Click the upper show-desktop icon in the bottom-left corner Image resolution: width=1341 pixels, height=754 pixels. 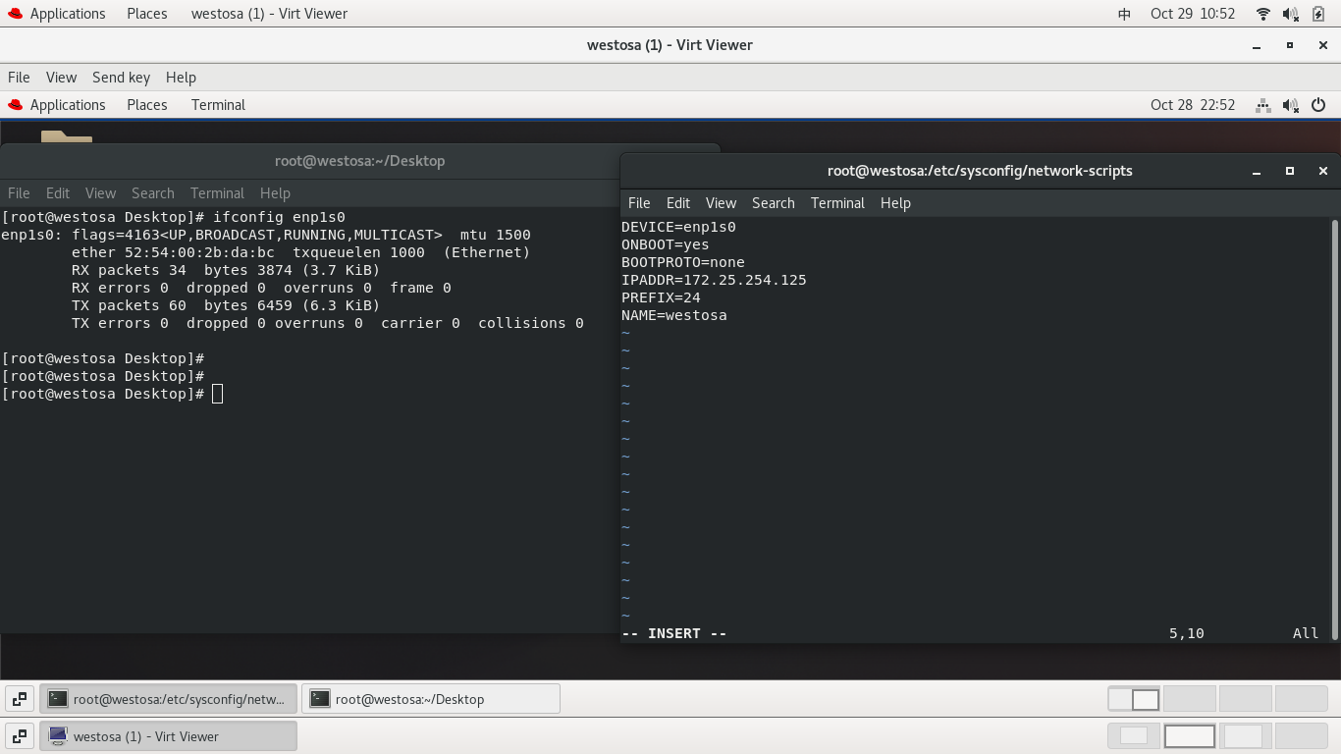pyautogui.click(x=19, y=698)
